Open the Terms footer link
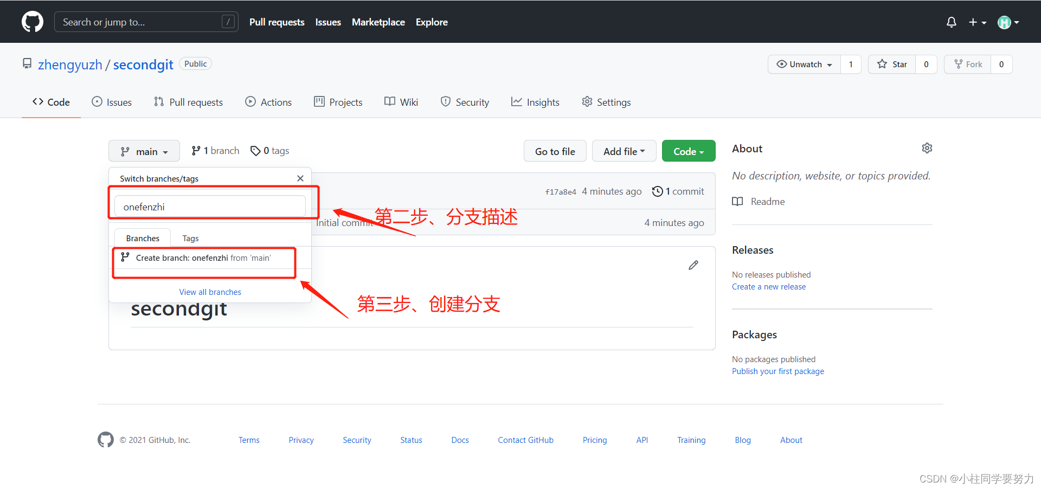Screen dimensions: 1041x489 pos(249,440)
